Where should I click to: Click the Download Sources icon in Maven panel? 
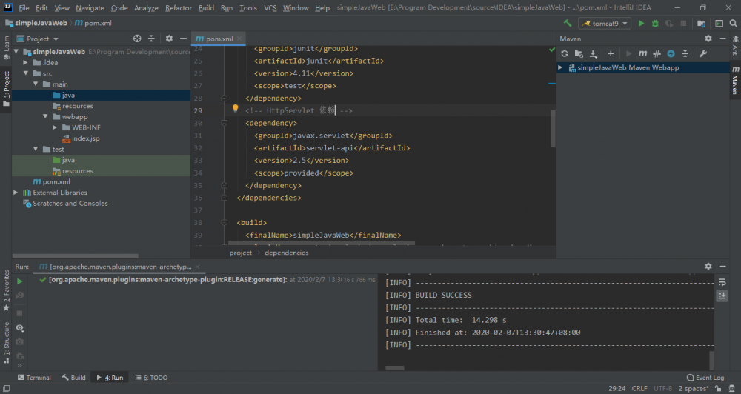(x=594, y=54)
